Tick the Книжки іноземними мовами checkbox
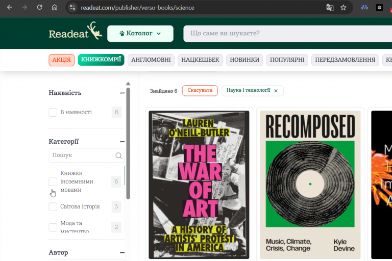The image size is (392, 261). tap(53, 181)
